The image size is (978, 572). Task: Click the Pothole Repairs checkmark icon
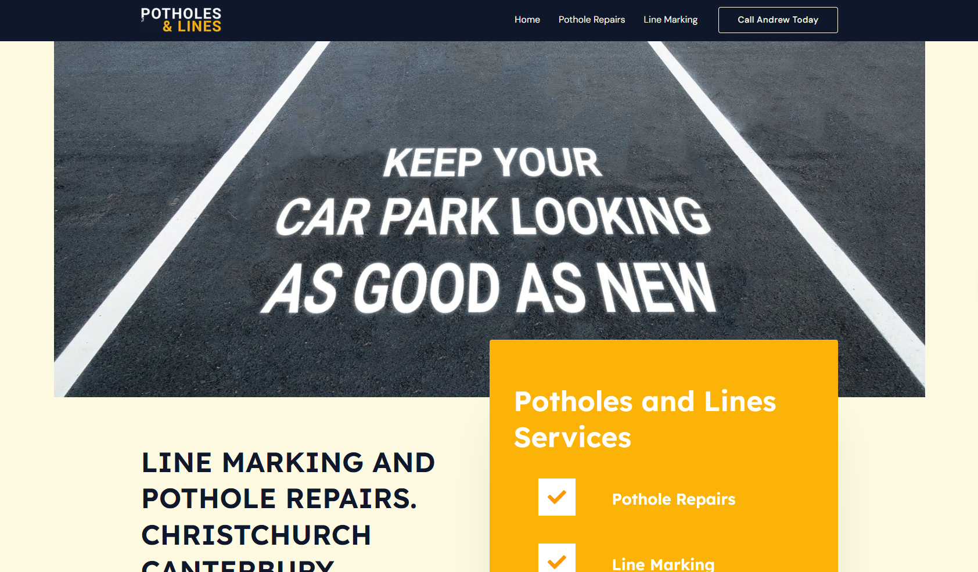[x=556, y=497]
